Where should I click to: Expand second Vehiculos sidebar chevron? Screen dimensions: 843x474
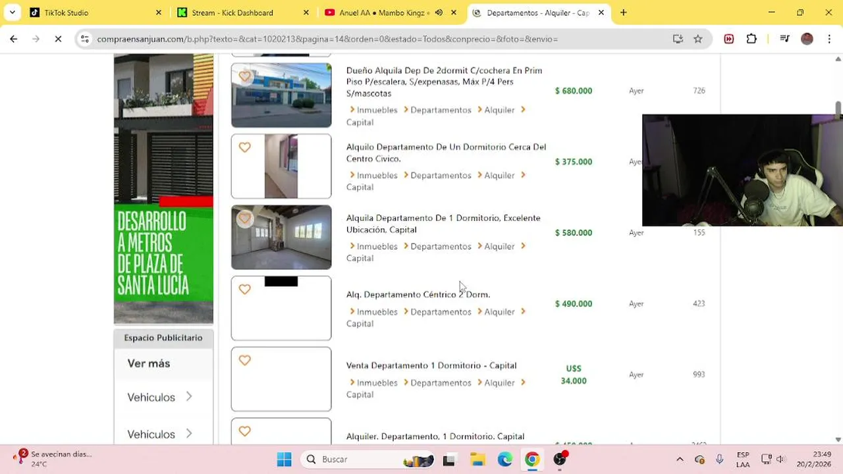pos(189,433)
